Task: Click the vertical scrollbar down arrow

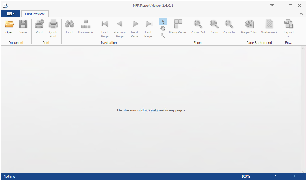Action: point(303,172)
